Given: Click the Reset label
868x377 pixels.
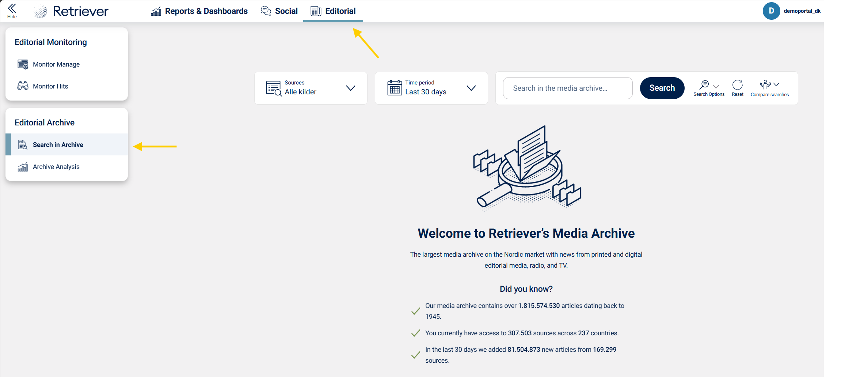Looking at the screenshot, I should click(x=738, y=94).
